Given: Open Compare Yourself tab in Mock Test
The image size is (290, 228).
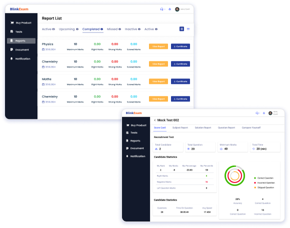Looking at the screenshot, I should tap(251, 127).
